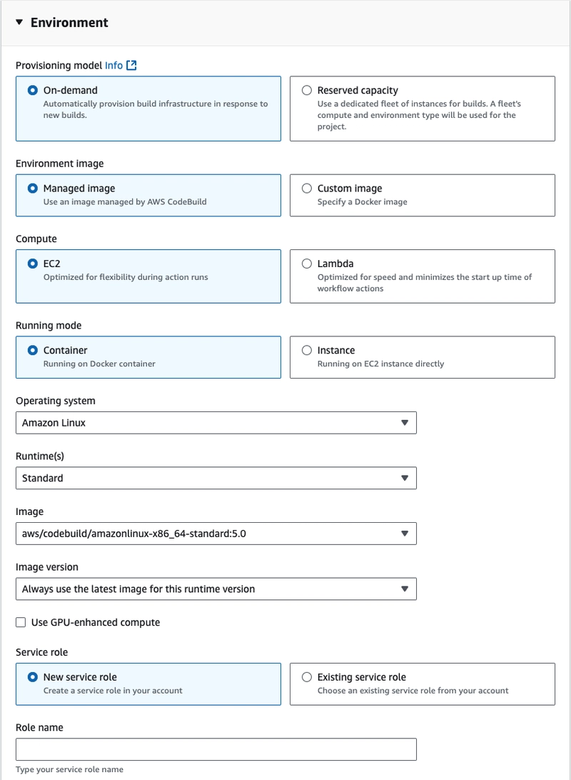Open the external link icon beside Info
The image size is (571, 780).
click(131, 65)
